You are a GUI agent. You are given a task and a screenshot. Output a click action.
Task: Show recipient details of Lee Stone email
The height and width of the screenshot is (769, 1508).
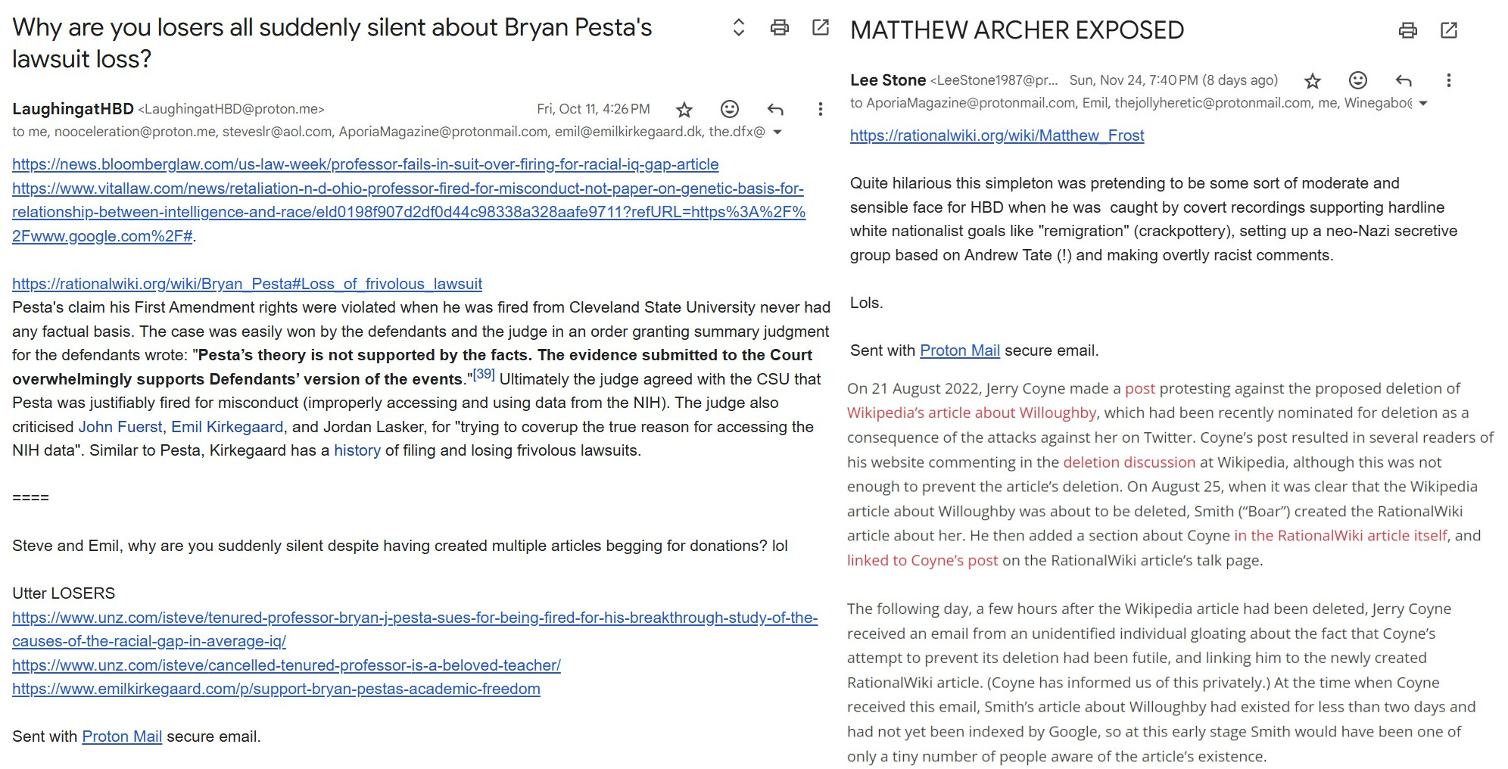[x=1422, y=104]
